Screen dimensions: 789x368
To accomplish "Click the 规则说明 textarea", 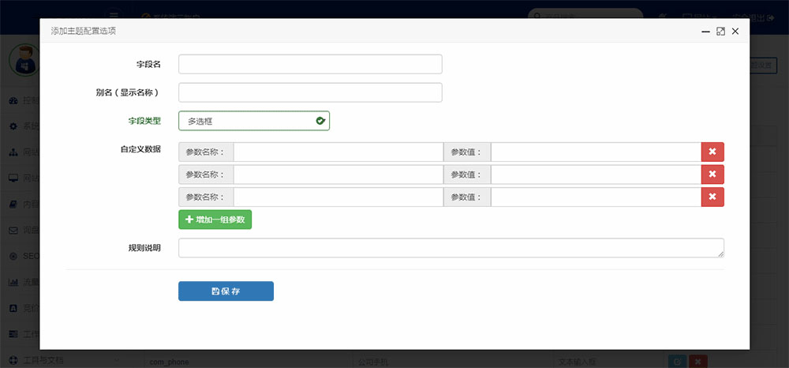I will pyautogui.click(x=450, y=248).
